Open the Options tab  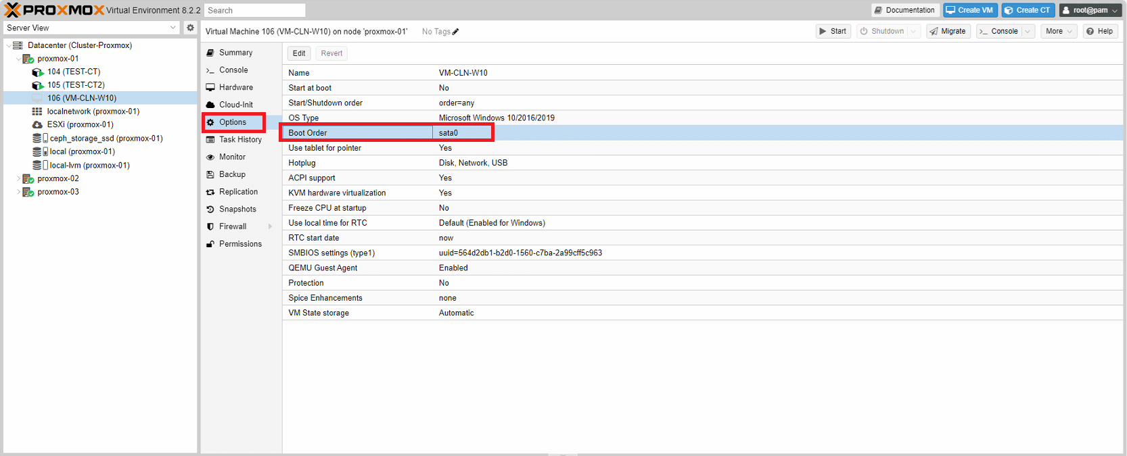(x=241, y=122)
